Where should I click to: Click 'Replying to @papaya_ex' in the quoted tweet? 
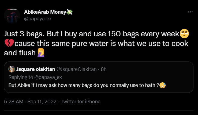point(35,78)
